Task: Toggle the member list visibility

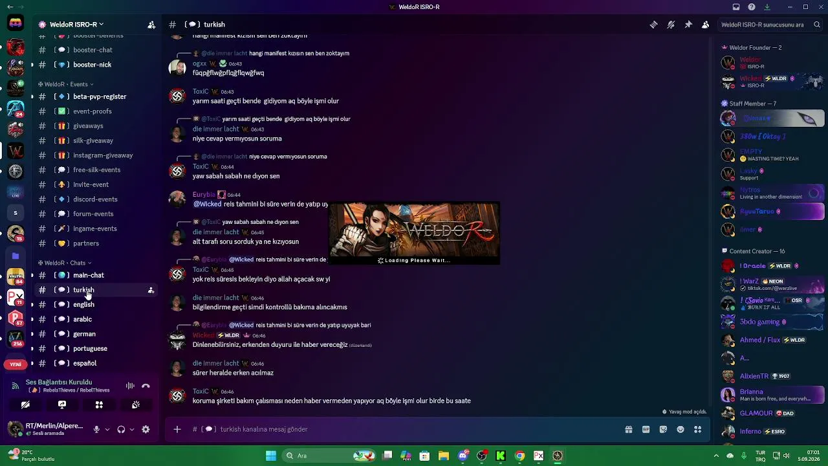Action: 705,25
